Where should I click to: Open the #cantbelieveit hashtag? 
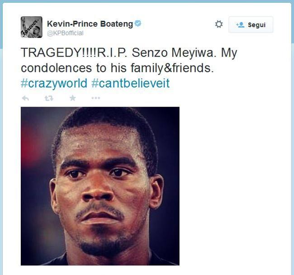pyautogui.click(x=131, y=83)
